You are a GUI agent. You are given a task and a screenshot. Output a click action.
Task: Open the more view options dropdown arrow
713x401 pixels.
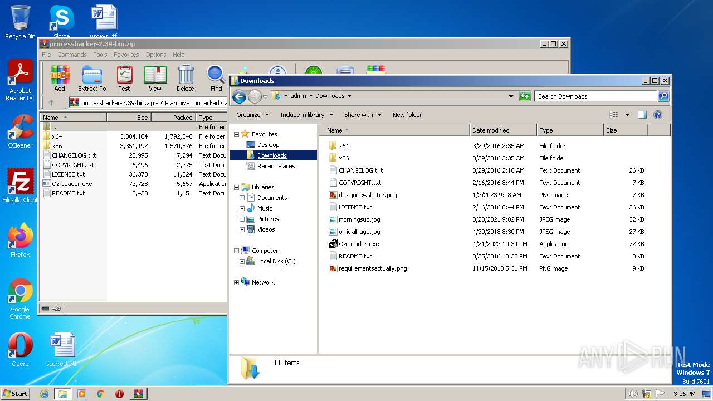pyautogui.click(x=627, y=115)
